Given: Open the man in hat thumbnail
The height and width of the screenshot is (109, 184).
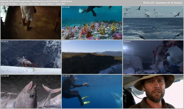Looking at the screenshot, I should coord(153,92).
